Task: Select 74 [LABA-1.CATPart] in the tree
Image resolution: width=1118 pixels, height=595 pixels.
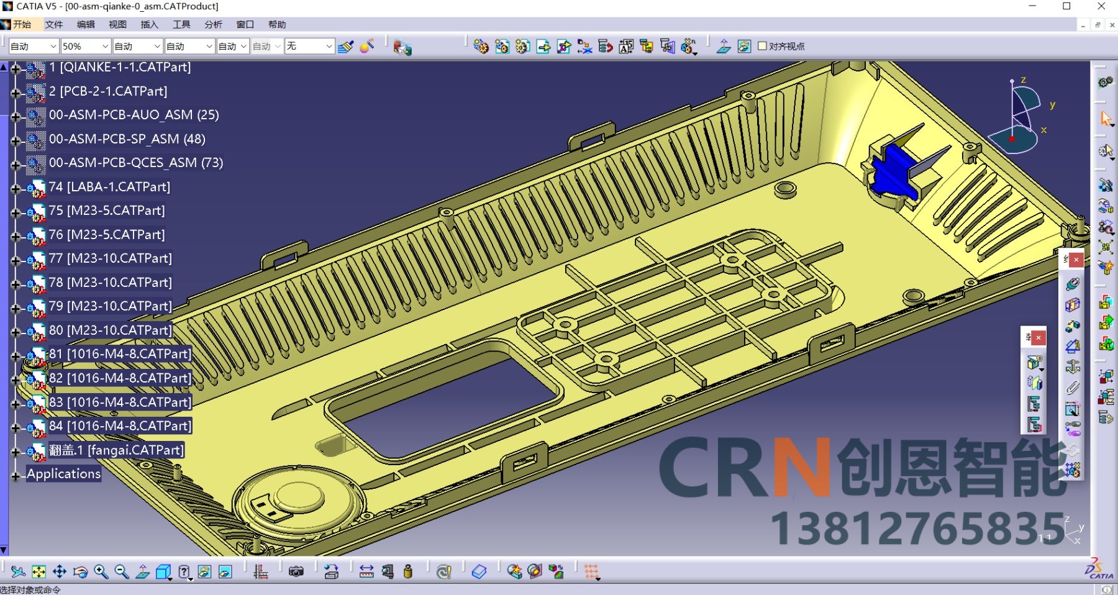Action: click(x=109, y=187)
